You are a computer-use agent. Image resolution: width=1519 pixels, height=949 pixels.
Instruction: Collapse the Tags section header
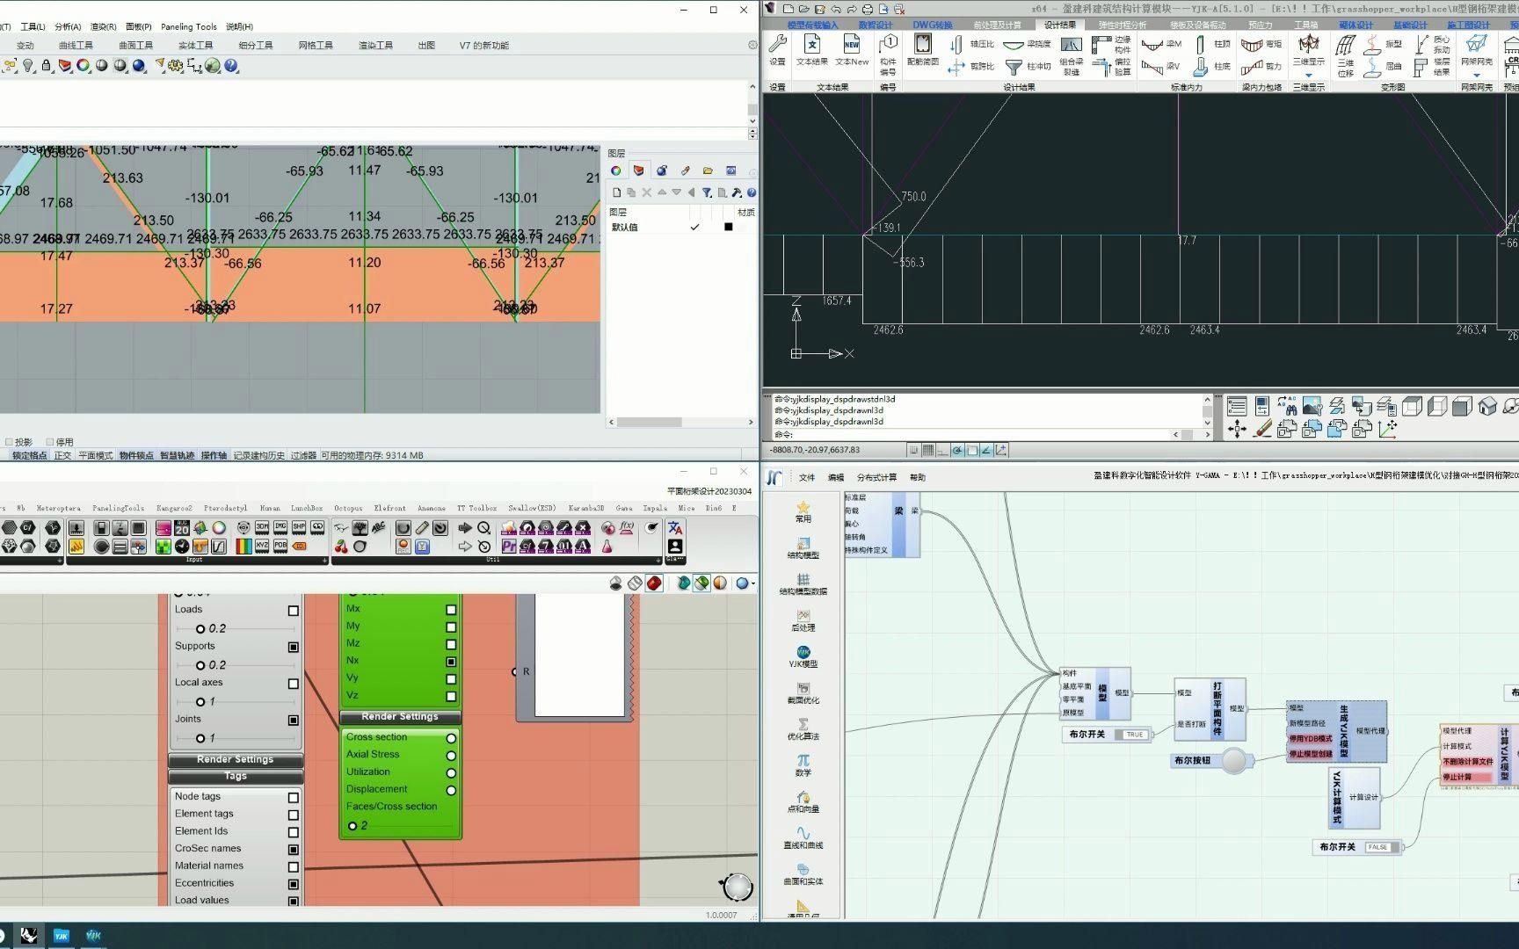click(x=236, y=777)
